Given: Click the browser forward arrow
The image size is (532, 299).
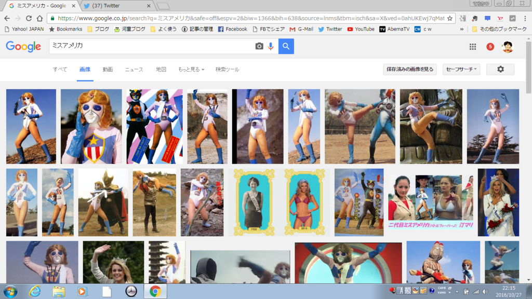Looking at the screenshot, I should (x=18, y=18).
